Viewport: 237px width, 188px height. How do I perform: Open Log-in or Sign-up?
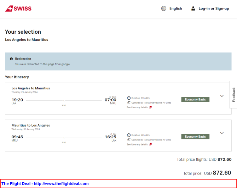(214, 9)
